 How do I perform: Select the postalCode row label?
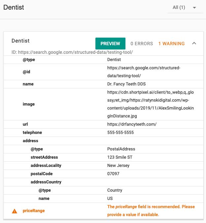(42, 174)
